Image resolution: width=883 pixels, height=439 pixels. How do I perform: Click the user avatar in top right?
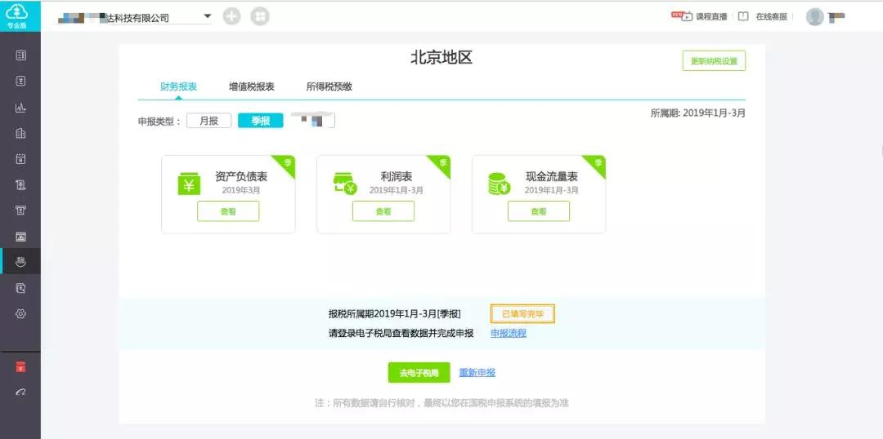(x=814, y=16)
